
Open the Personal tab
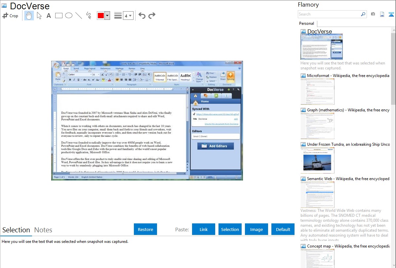[307, 23]
